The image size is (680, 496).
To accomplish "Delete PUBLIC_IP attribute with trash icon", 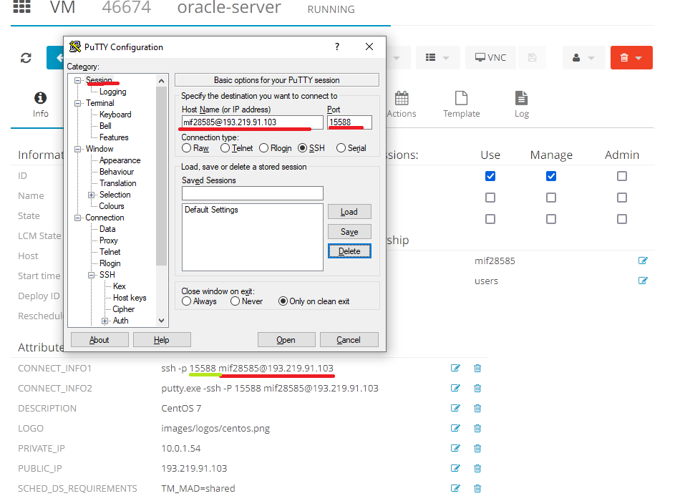I will pos(477,468).
